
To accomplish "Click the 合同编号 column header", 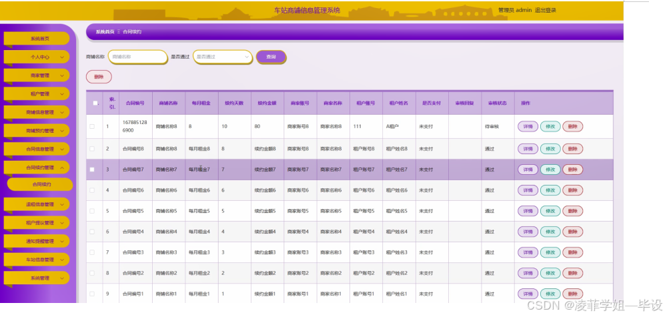I will click(x=135, y=103).
